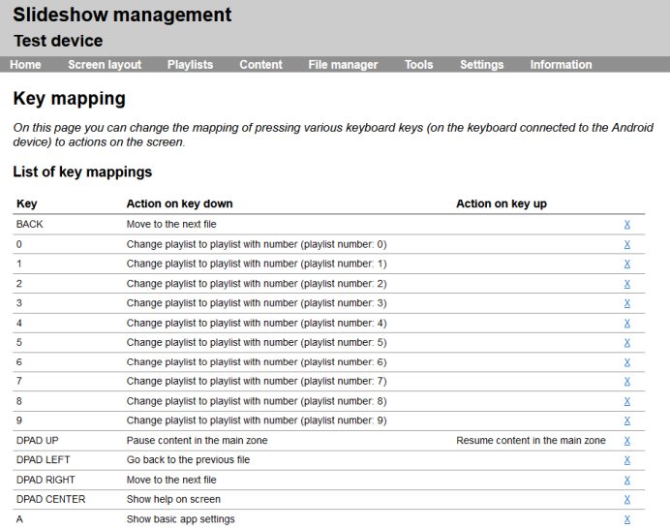Delete the key 5 mapping

click(x=627, y=343)
